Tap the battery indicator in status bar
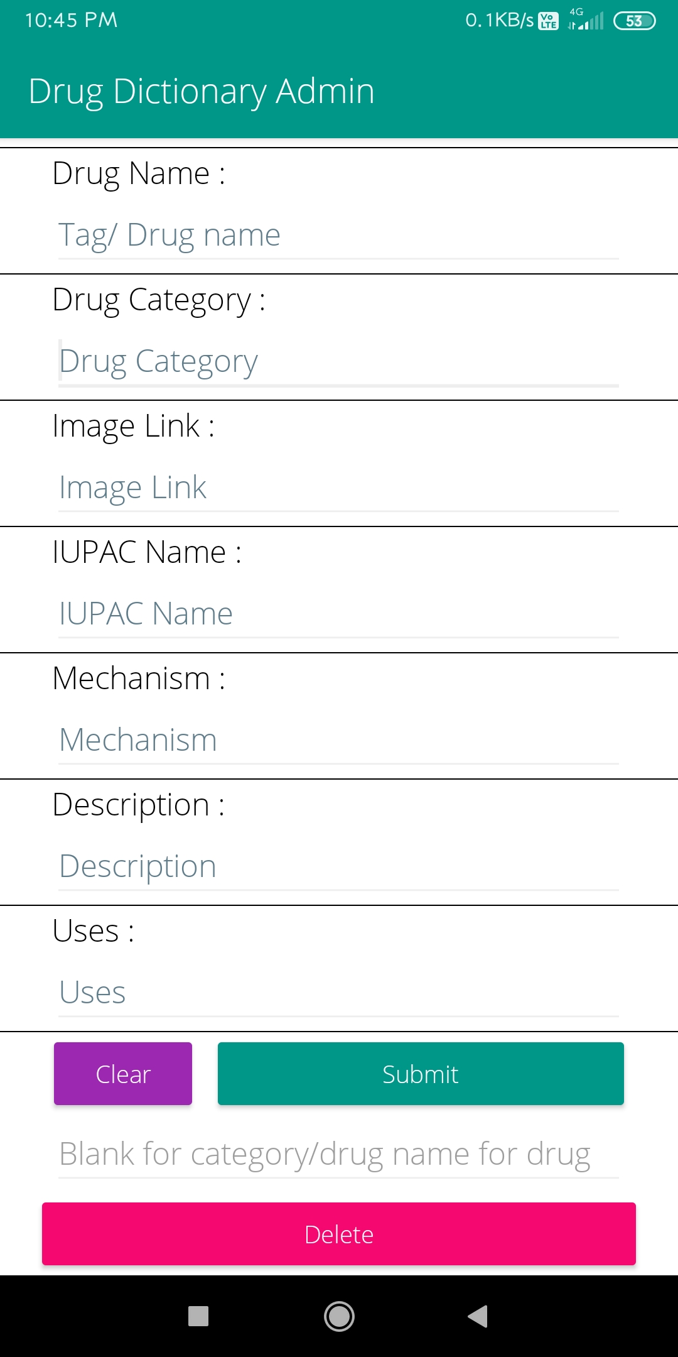Viewport: 678px width, 1357px height. coord(634,21)
